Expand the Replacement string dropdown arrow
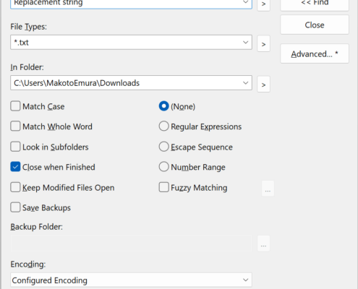 click(245, 2)
